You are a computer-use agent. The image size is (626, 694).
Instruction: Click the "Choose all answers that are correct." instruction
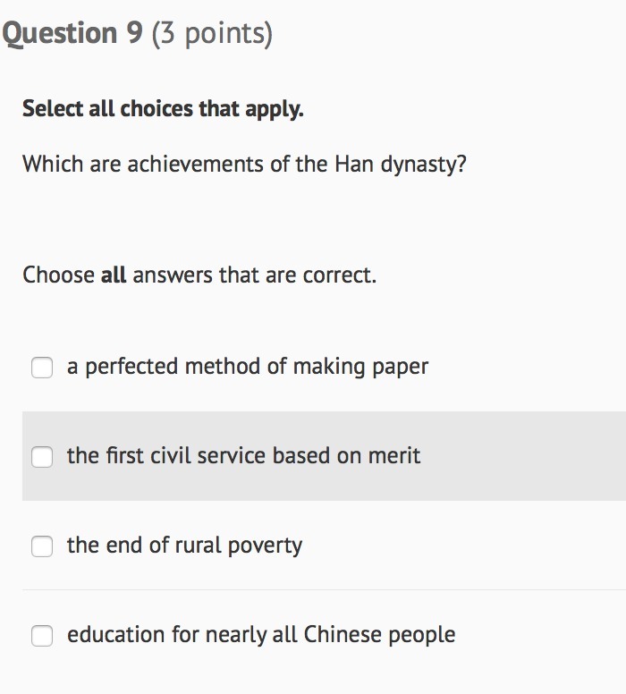pos(199,275)
